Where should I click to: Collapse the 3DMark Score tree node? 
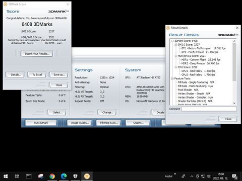[172, 41]
